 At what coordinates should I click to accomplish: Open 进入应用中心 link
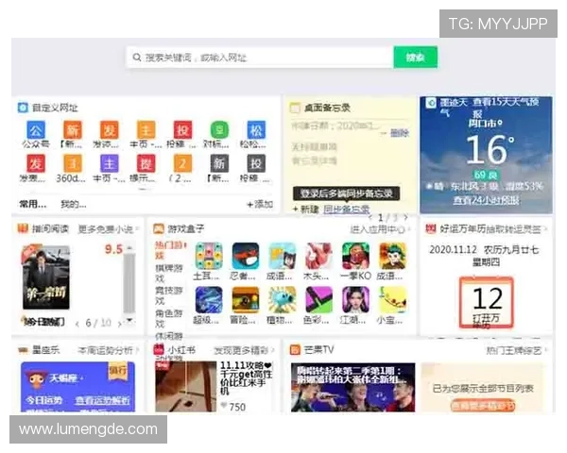[x=379, y=229]
